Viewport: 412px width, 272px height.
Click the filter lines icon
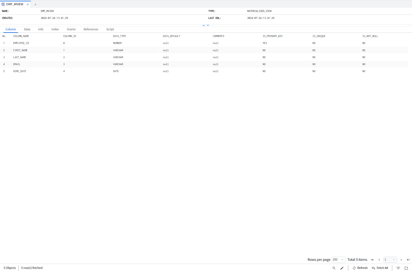pos(398,268)
